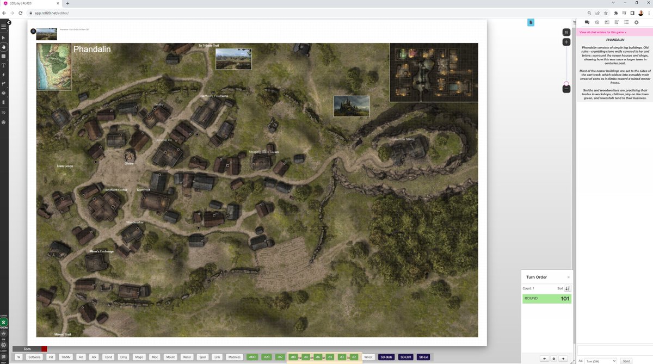This screenshot has width=653, height=364.
Task: Open browser Extensions puzzle icon
Action: coord(616,13)
